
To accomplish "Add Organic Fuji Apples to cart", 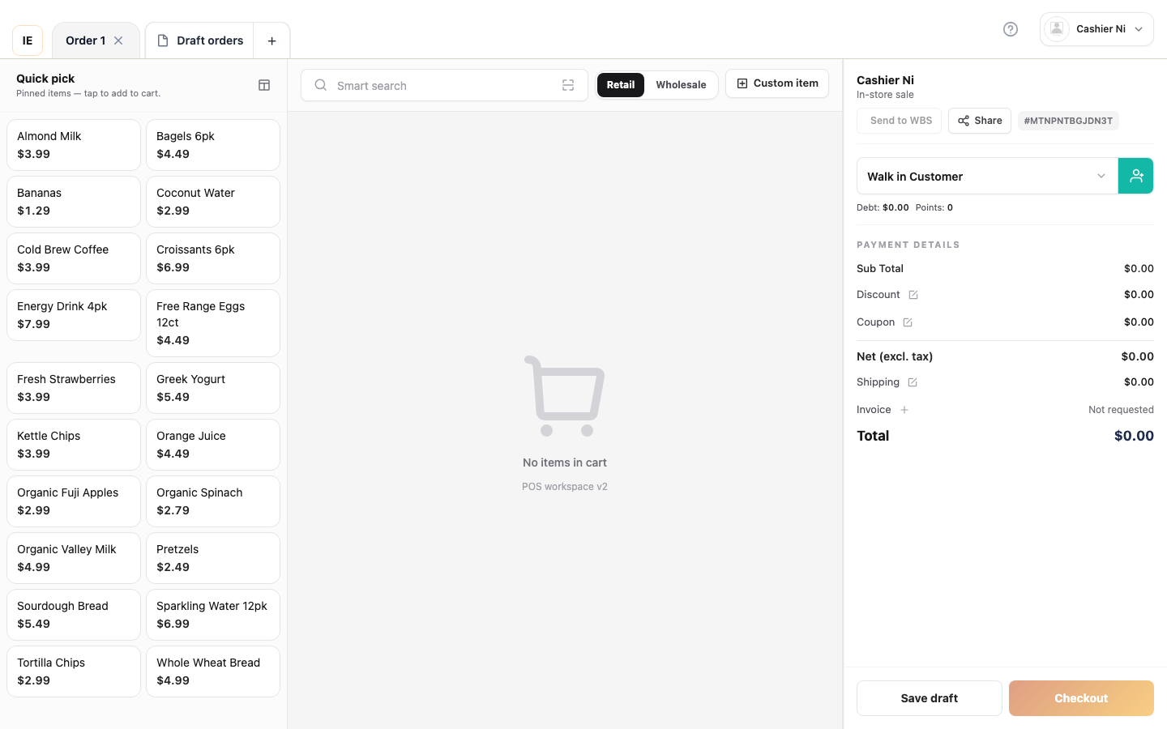I will [x=74, y=501].
